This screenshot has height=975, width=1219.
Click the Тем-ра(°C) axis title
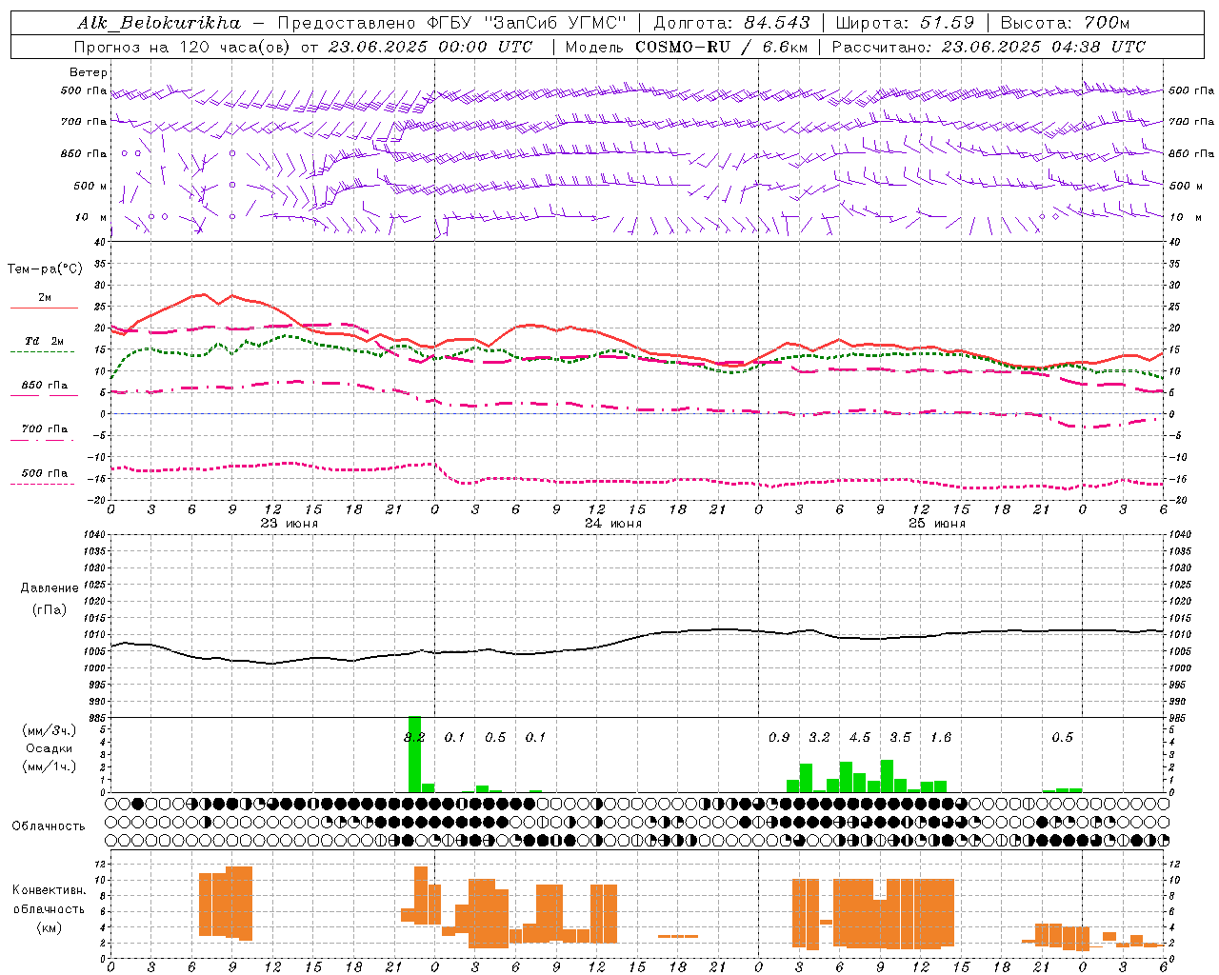(x=45, y=269)
